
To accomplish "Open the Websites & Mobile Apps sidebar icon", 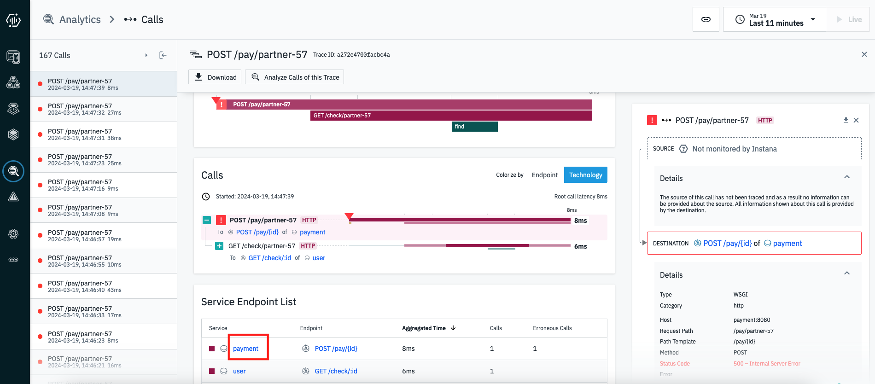I will point(13,57).
